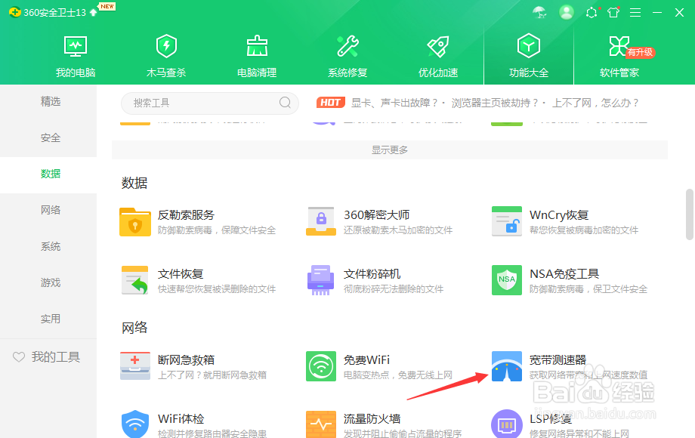Open the 流量防火墙 icon
The image size is (695, 438).
[x=321, y=424]
